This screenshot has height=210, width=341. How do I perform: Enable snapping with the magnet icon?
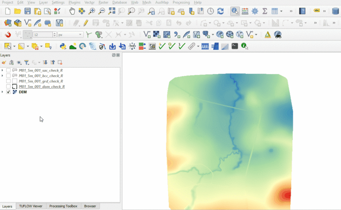[8, 35]
